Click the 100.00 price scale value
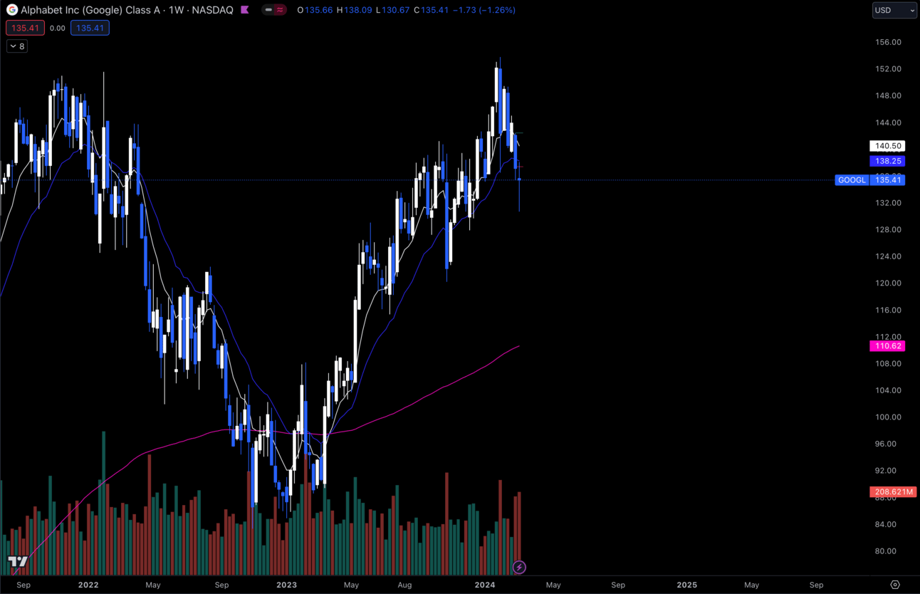Image resolution: width=920 pixels, height=594 pixels. coord(888,417)
